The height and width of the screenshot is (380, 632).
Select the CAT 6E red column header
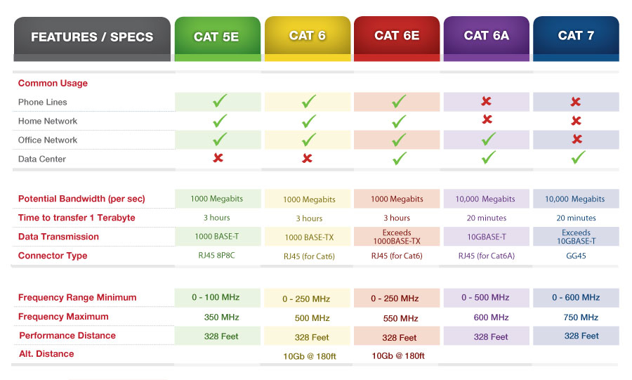coord(397,37)
